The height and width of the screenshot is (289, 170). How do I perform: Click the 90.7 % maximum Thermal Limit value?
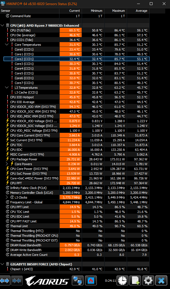pyautogui.click(x=120, y=226)
